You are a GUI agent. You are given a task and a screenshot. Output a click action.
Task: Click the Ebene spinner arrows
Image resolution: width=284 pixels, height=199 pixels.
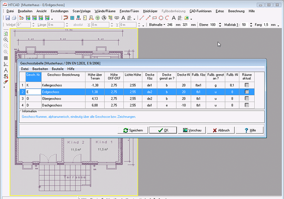tap(220, 25)
